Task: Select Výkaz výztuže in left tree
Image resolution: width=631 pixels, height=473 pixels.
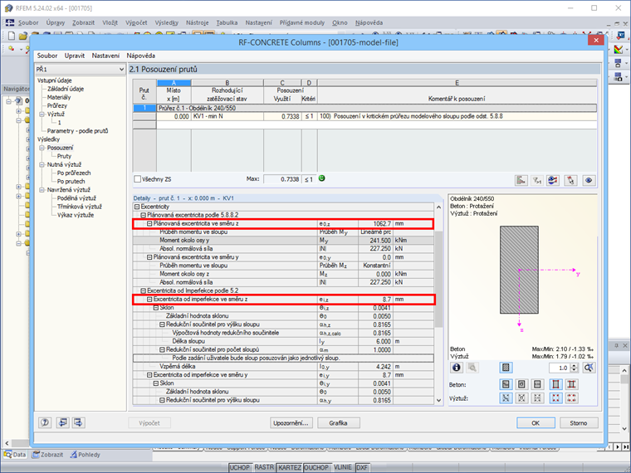Action: tap(76, 215)
